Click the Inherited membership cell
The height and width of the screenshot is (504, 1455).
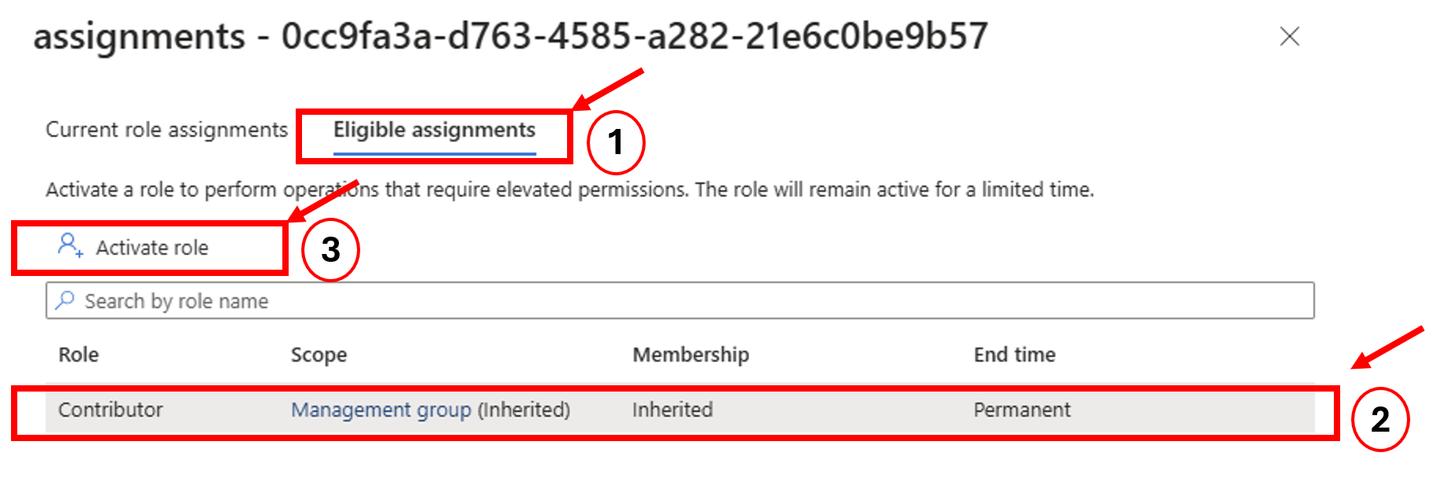[672, 410]
